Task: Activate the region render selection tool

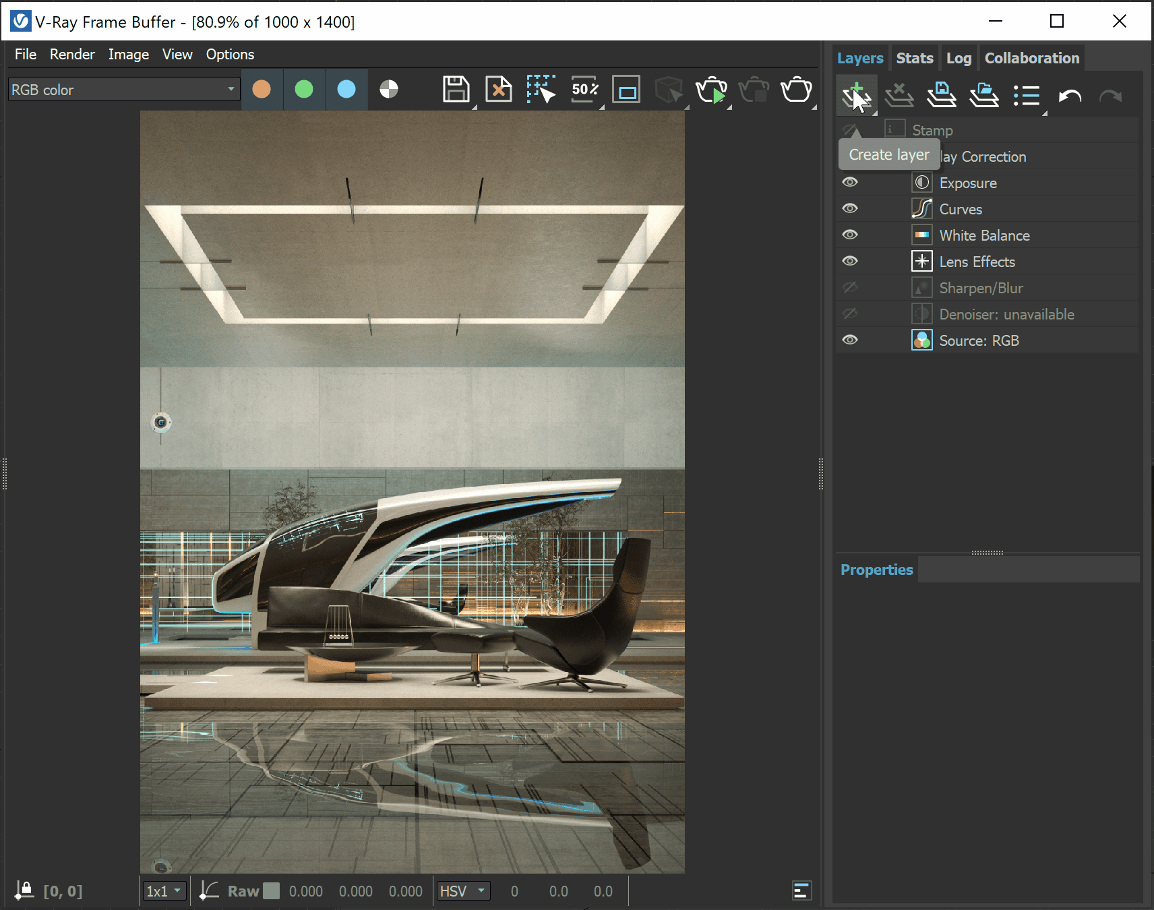Action: click(x=541, y=89)
